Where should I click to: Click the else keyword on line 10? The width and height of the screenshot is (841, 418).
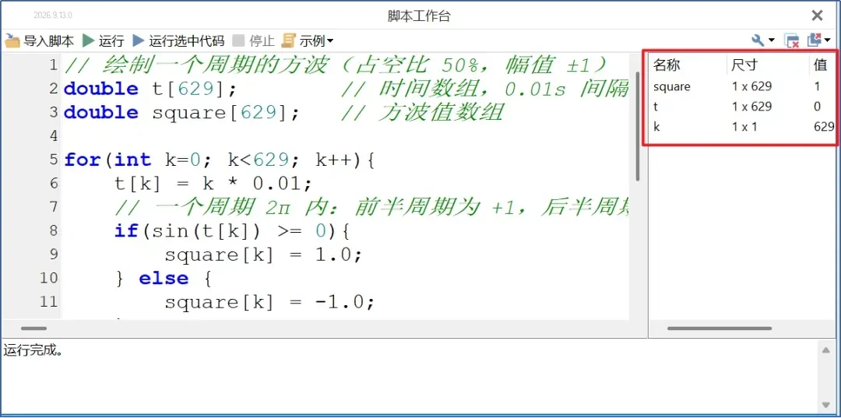[164, 279]
